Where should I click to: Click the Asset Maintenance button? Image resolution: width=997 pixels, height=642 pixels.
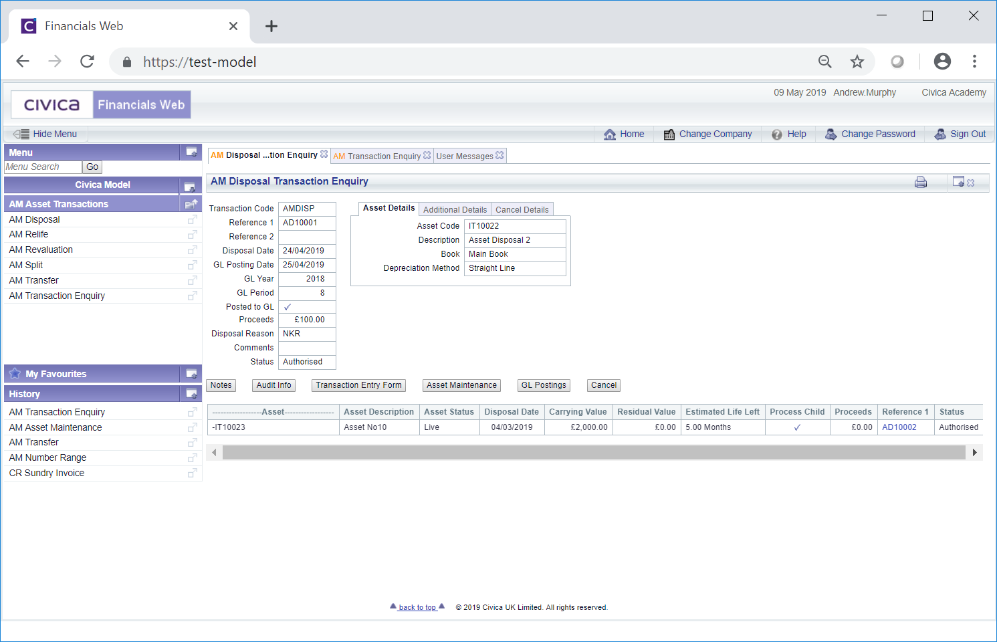pyautogui.click(x=462, y=385)
